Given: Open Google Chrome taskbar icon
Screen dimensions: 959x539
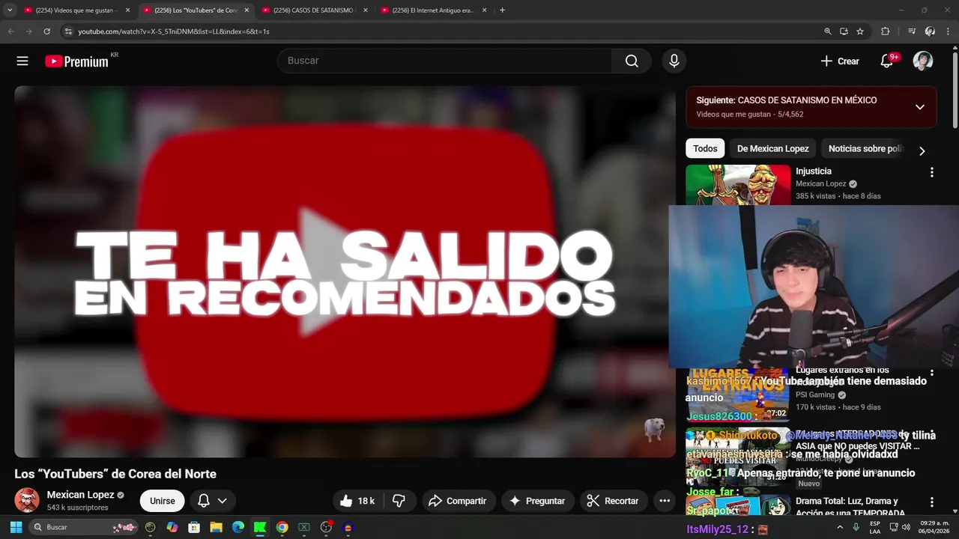Looking at the screenshot, I should pyautogui.click(x=282, y=527).
